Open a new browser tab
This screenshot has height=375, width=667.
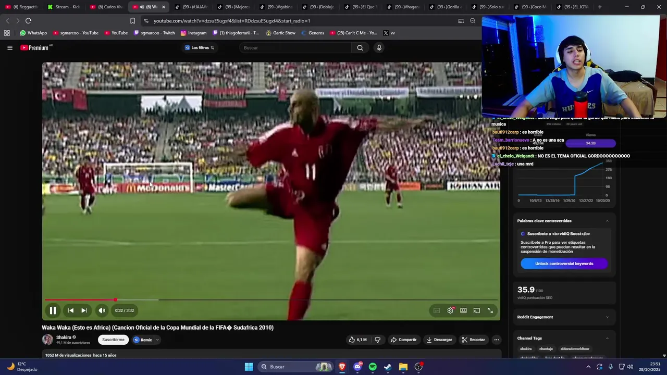[600, 7]
